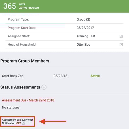129x129 pixels.
Task: Open the Otter Baby Zoo member
Action: [x=13, y=76]
